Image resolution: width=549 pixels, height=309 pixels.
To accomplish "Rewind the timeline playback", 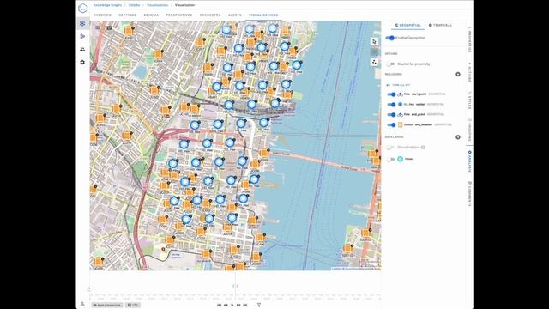I will pyautogui.click(x=226, y=306).
